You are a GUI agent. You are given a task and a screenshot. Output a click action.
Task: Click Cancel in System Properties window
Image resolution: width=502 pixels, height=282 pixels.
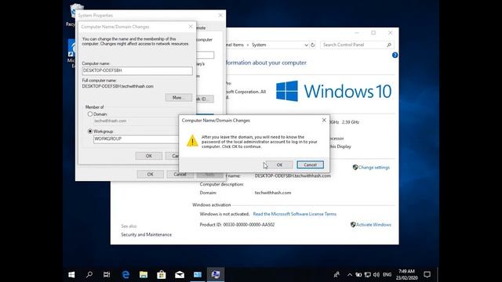pos(180,174)
